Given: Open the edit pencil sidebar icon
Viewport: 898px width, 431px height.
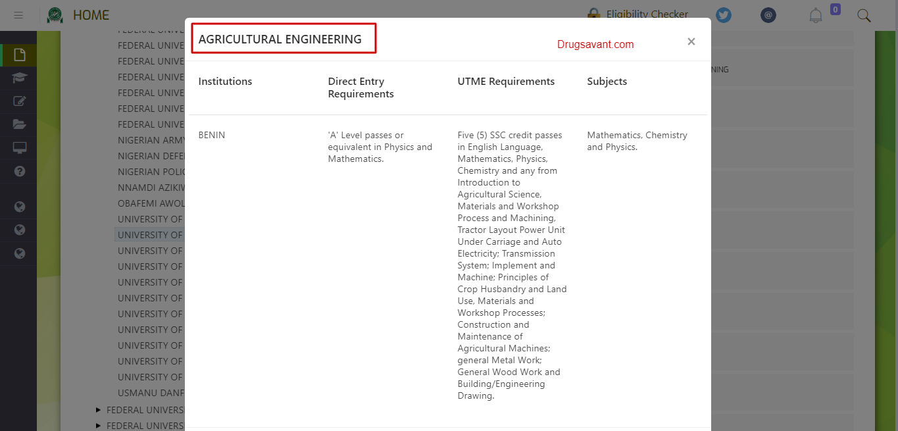Looking at the screenshot, I should click(18, 101).
